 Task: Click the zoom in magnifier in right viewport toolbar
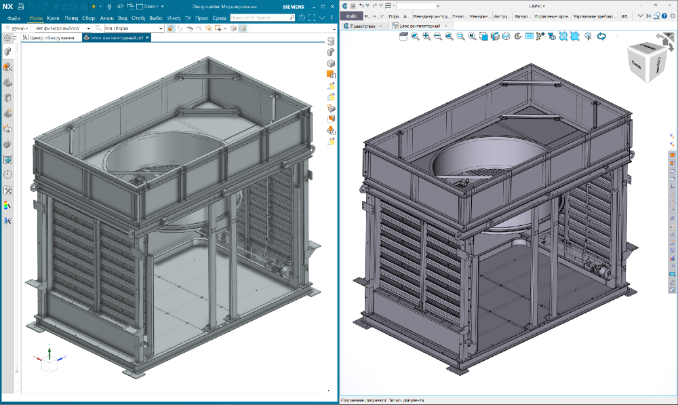426,37
